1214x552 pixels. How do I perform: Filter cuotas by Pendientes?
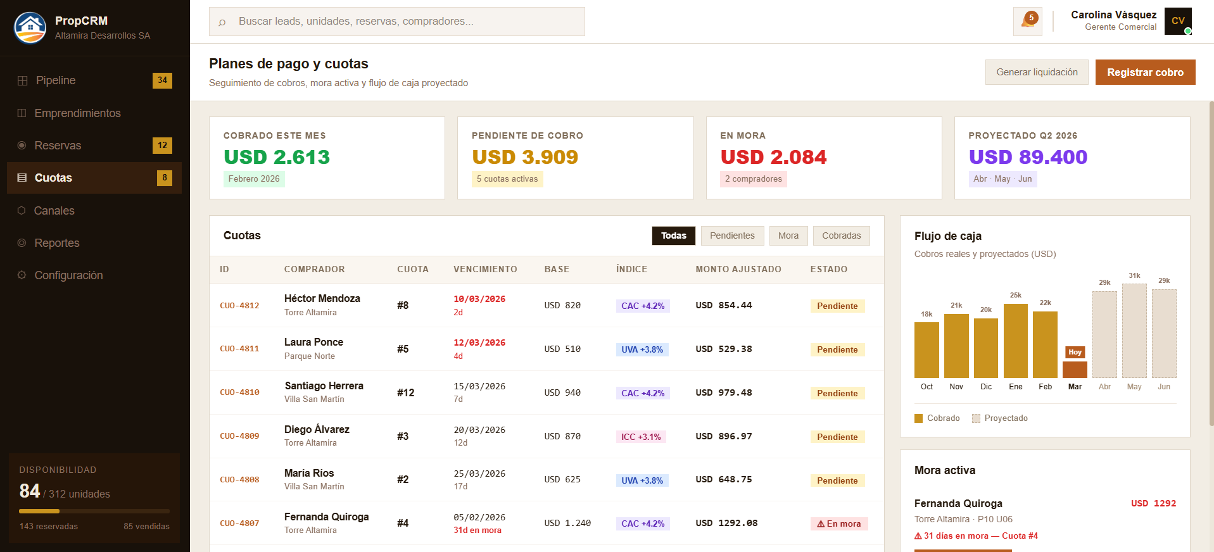pos(732,235)
